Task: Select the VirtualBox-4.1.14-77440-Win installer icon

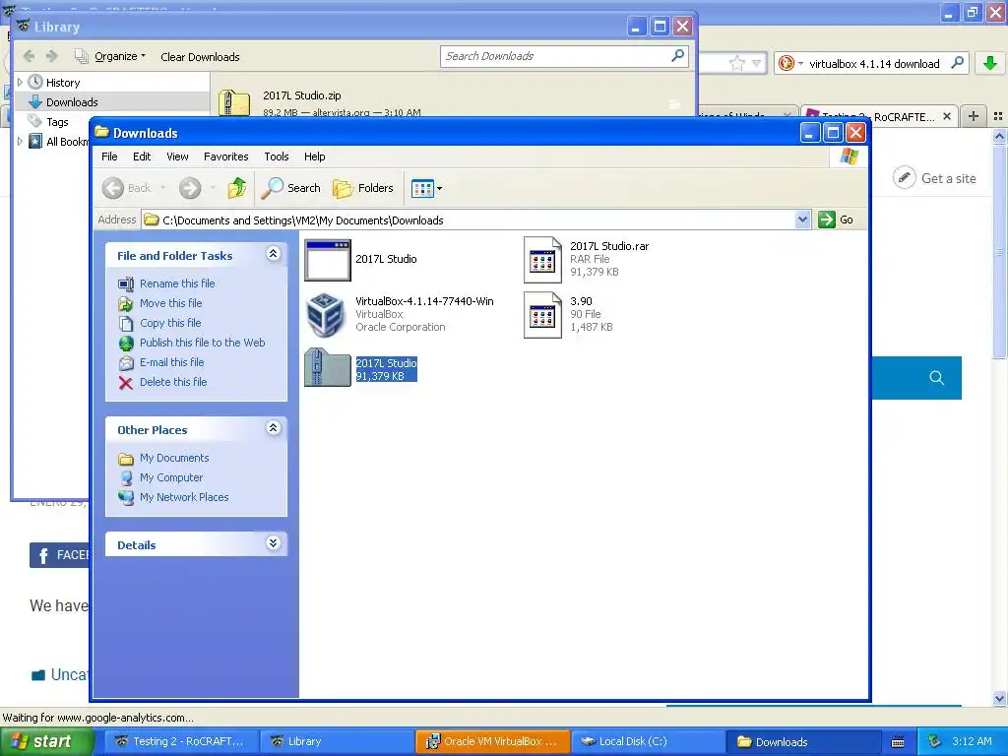Action: (325, 314)
